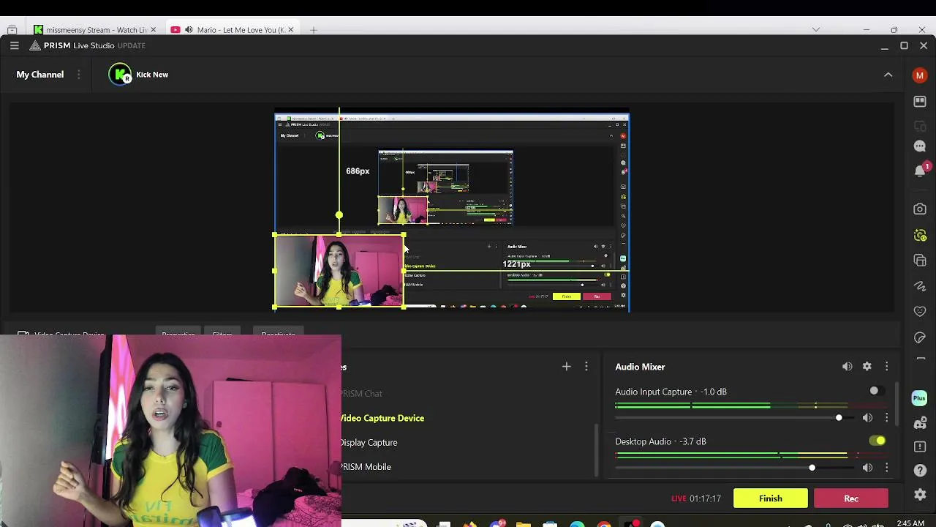Select the webcam source in preview canvas
This screenshot has height=527, width=936.
point(339,271)
